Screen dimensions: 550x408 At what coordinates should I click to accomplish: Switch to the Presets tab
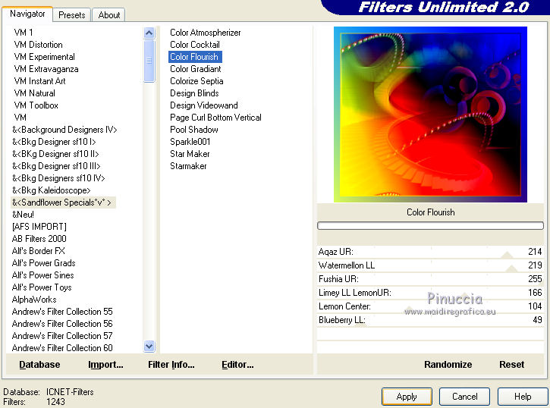tap(72, 15)
